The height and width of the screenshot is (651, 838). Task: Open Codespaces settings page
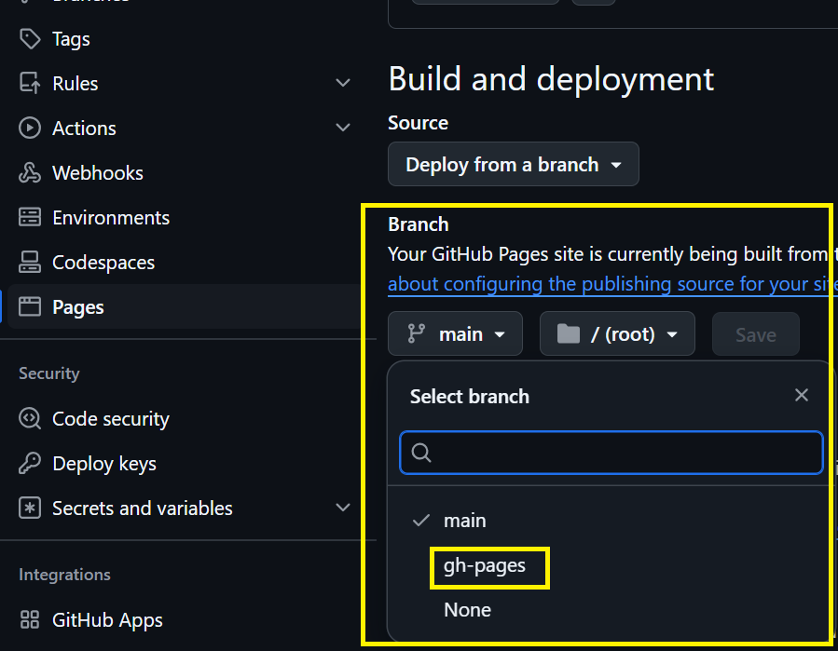[x=103, y=263]
